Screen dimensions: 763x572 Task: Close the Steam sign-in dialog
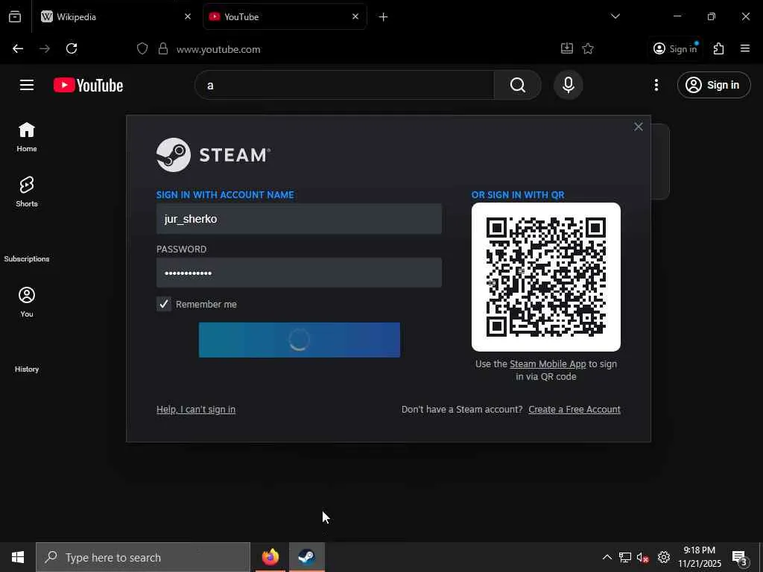638,127
